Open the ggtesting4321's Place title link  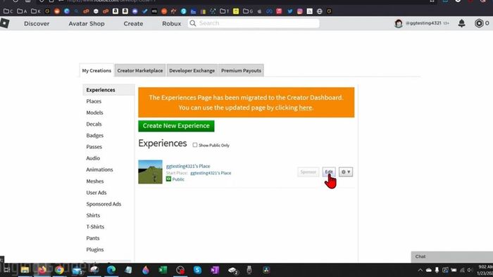pyautogui.click(x=188, y=166)
